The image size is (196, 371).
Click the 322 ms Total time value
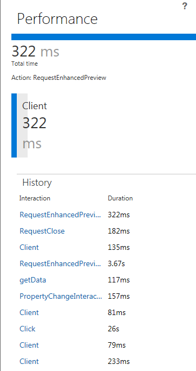[x=35, y=52]
